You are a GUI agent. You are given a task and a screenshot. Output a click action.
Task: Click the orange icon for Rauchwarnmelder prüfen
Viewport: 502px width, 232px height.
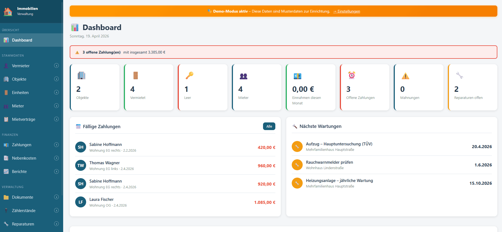pyautogui.click(x=297, y=165)
